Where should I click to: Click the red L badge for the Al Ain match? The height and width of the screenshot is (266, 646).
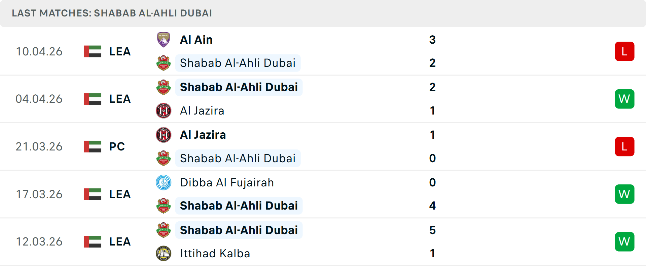tap(624, 51)
